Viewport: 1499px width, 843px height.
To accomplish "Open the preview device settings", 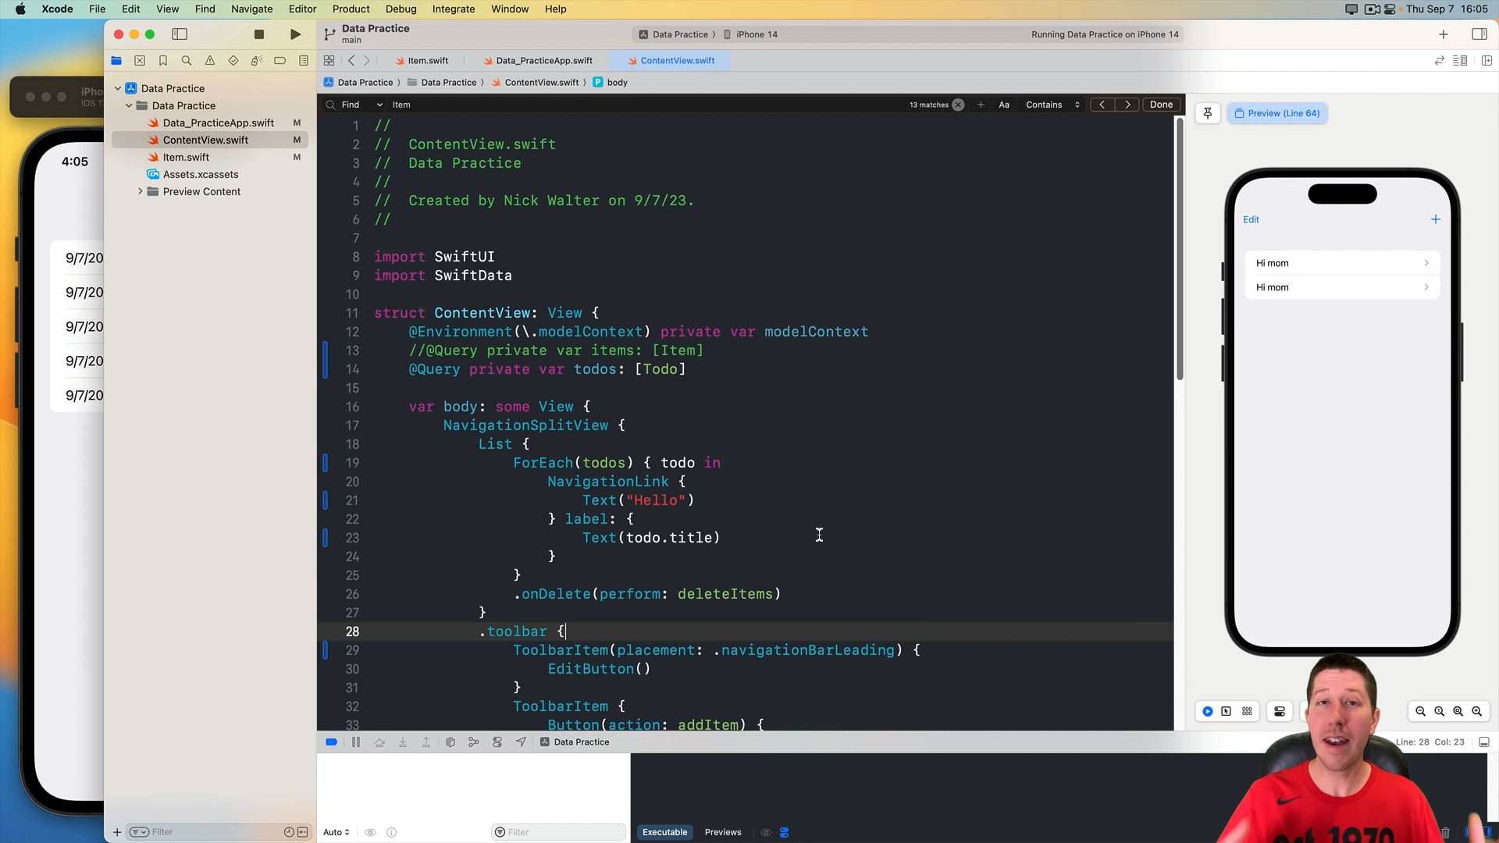I will 1279,711.
